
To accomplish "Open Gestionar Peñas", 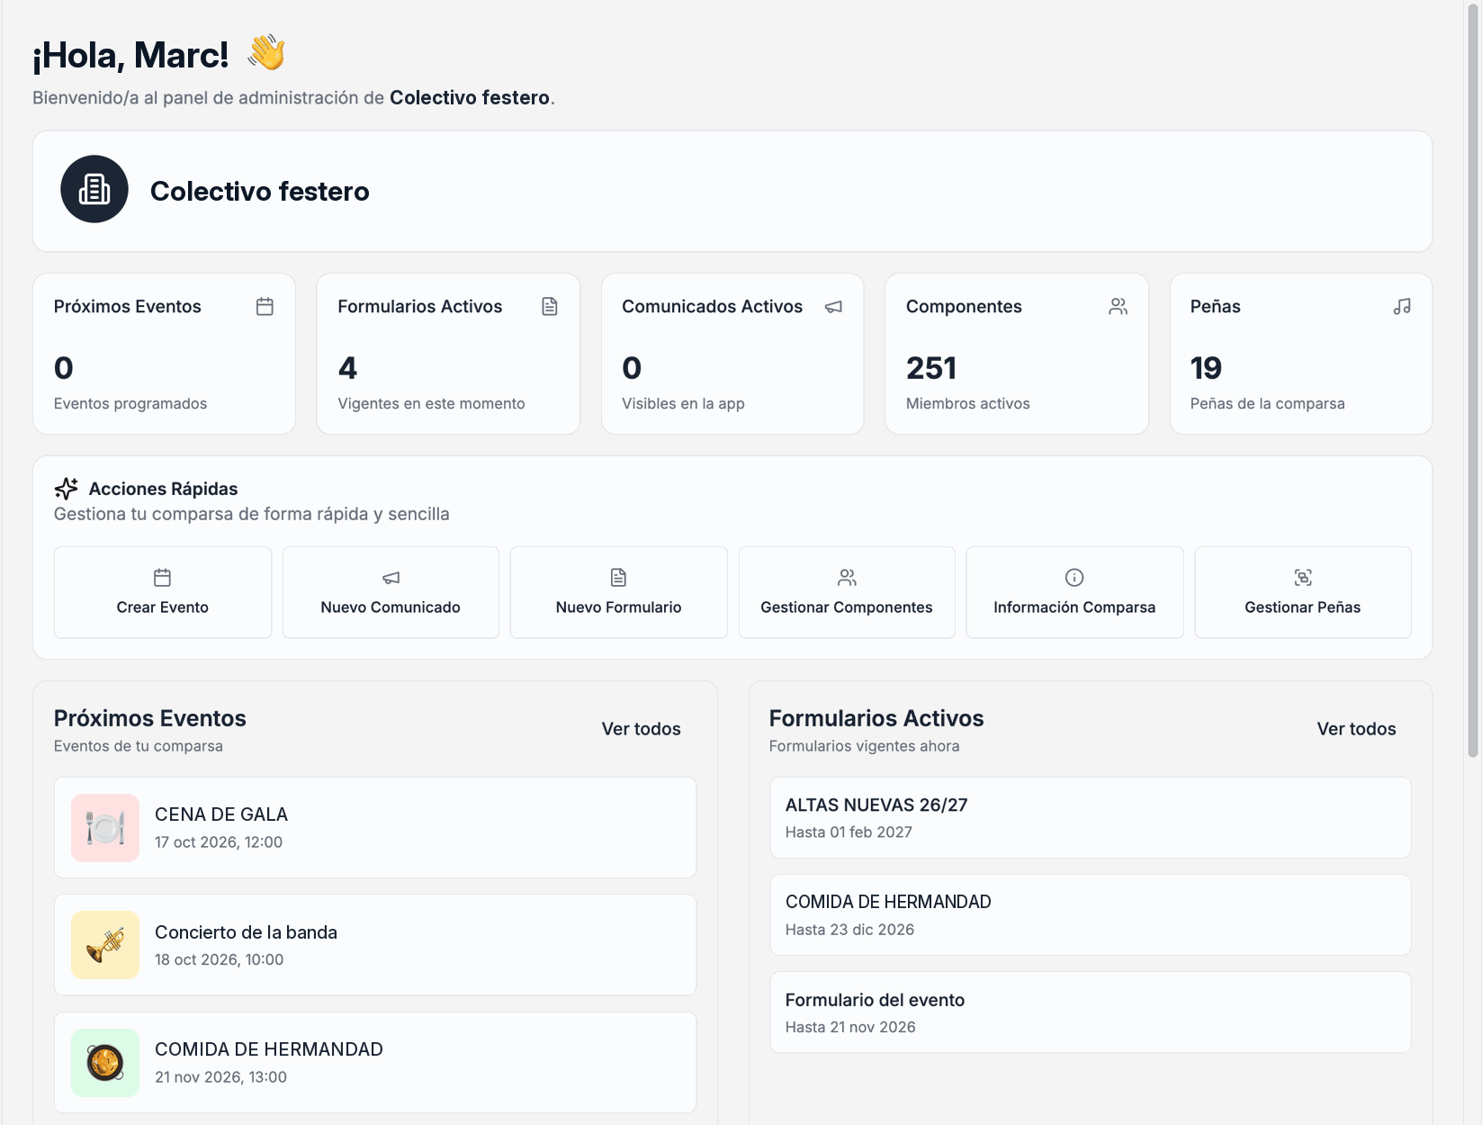I will point(1303,592).
